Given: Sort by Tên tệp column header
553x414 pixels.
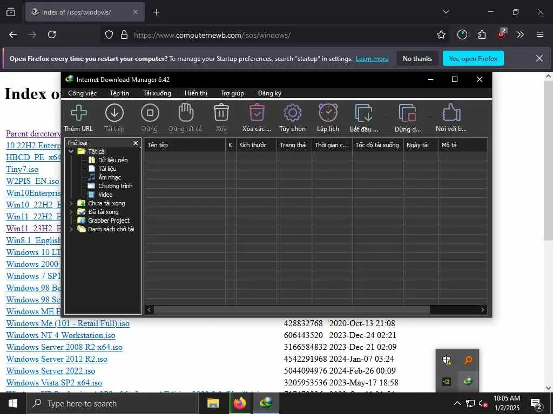Looking at the screenshot, I should [x=185, y=145].
